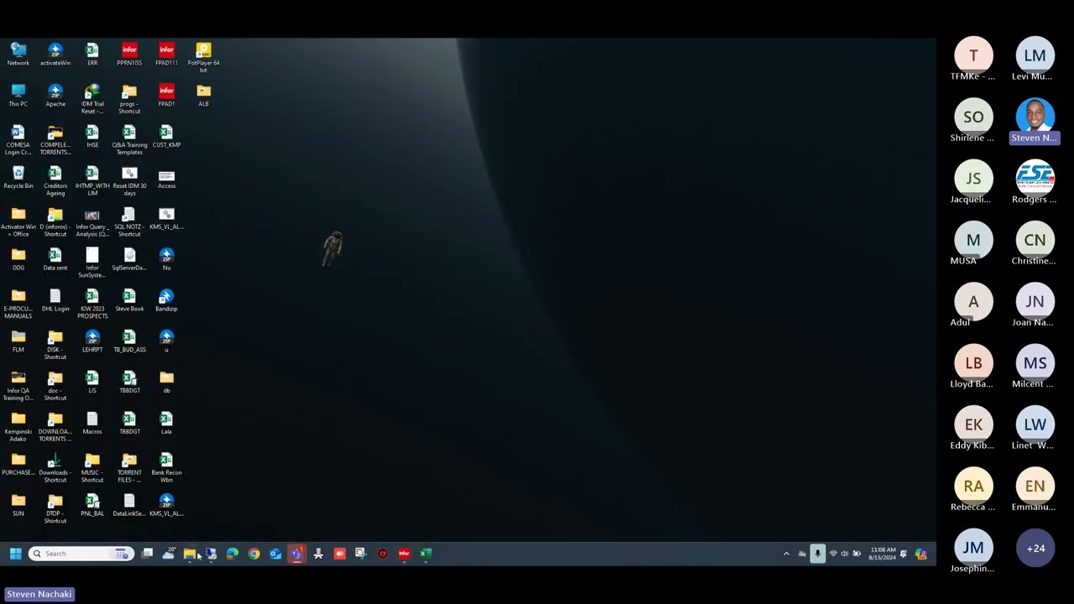Open the notification bell in the tray

pos(904,554)
